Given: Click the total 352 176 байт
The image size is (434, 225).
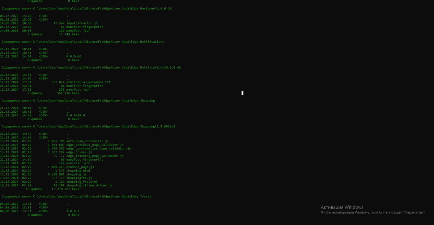Looking at the screenshot, I should pos(68,93).
